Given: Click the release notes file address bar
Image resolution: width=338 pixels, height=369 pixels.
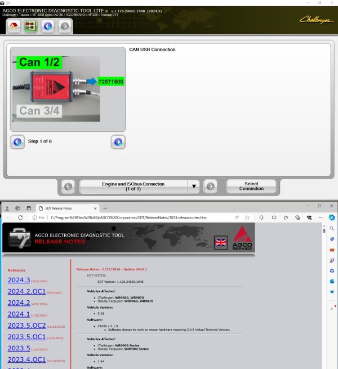Looking at the screenshot, I should (129, 217).
